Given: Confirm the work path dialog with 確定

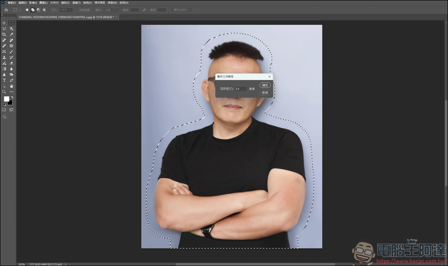Looking at the screenshot, I should (x=265, y=85).
